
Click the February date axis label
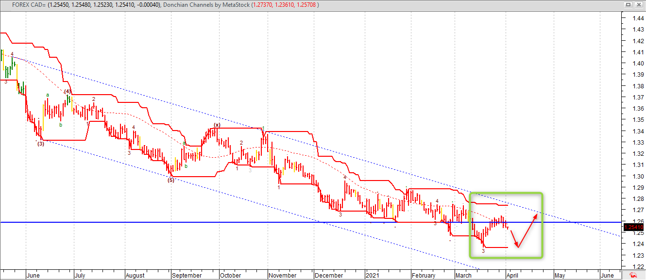click(x=423, y=275)
